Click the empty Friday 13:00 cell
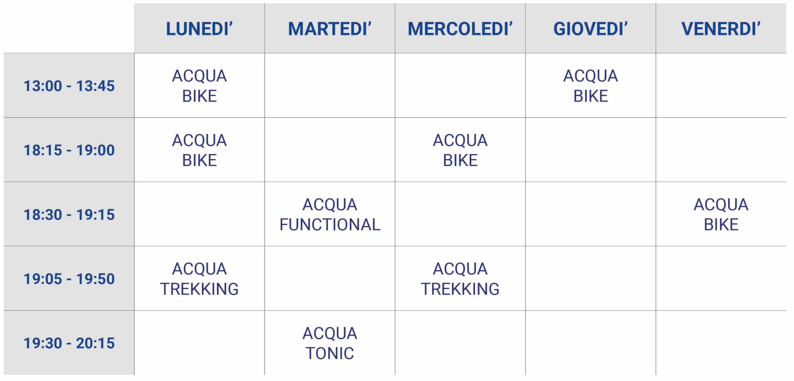The image size is (794, 381). coord(721,85)
